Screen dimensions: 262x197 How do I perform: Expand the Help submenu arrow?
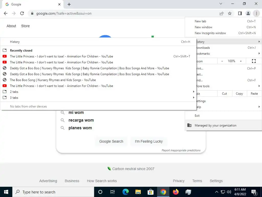[x=259, y=107]
